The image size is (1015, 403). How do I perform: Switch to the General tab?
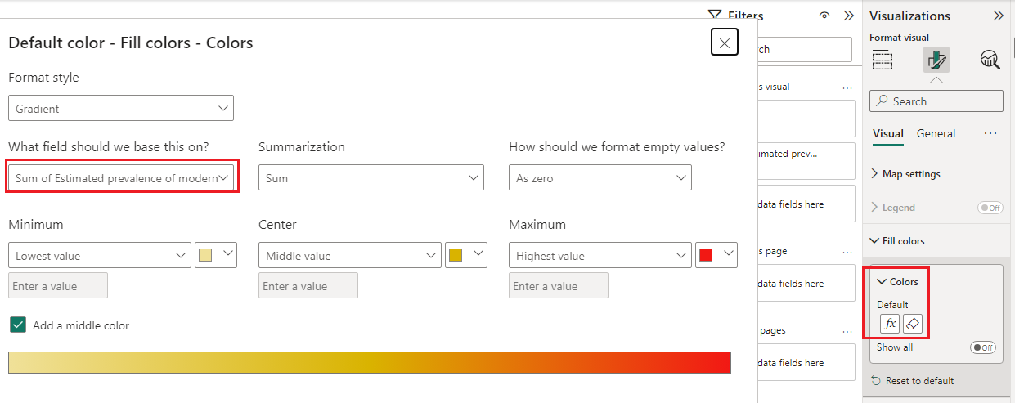[x=936, y=133]
